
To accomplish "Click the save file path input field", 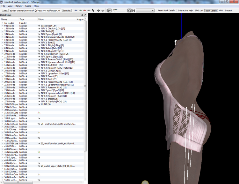I will 48,11.
